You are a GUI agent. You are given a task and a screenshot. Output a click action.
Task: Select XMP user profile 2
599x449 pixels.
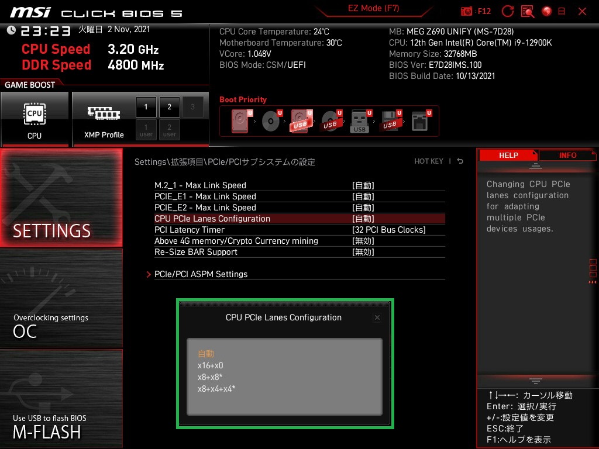[169, 130]
